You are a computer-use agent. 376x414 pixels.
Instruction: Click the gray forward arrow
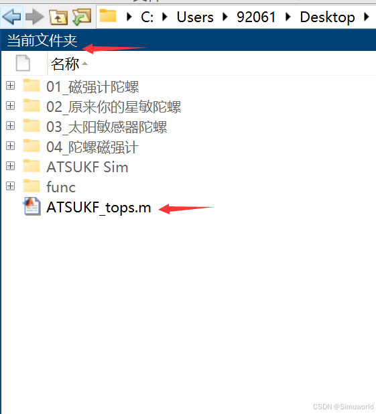click(x=35, y=17)
